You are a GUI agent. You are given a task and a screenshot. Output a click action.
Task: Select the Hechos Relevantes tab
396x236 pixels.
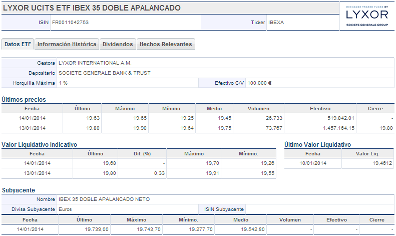[x=166, y=44]
